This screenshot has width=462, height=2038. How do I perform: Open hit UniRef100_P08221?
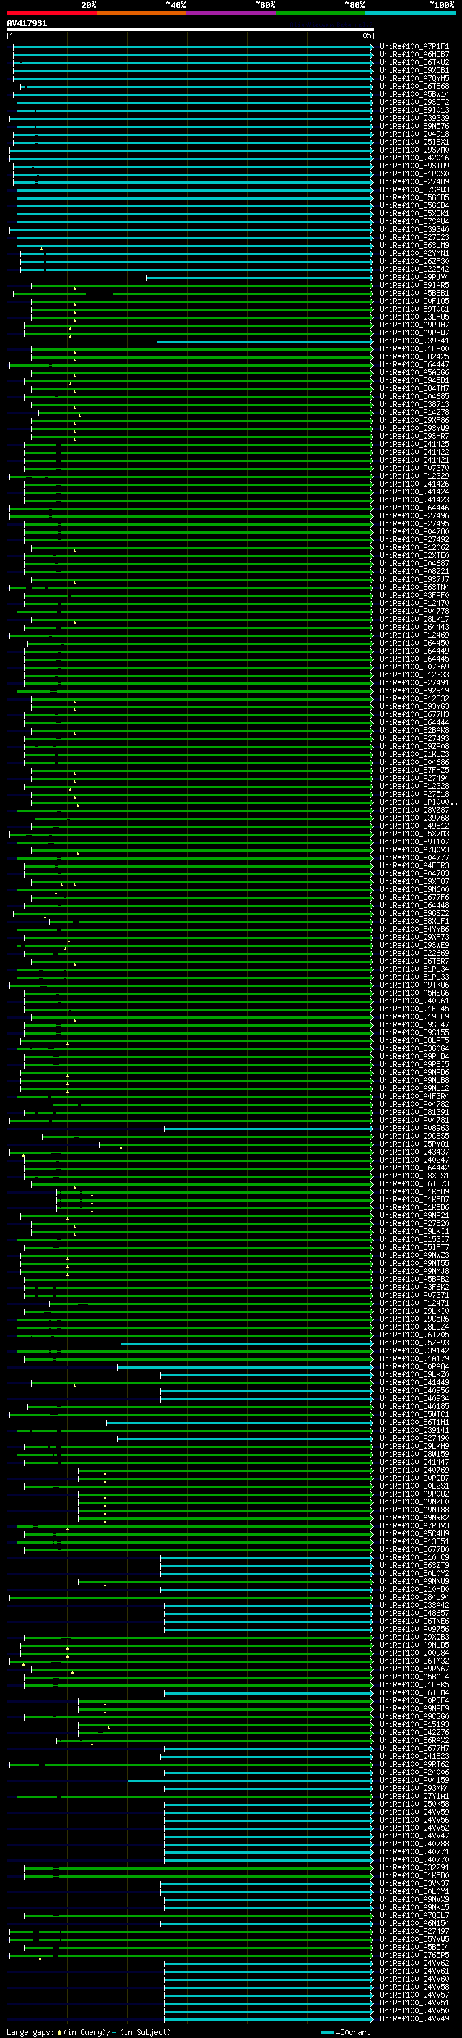point(414,571)
